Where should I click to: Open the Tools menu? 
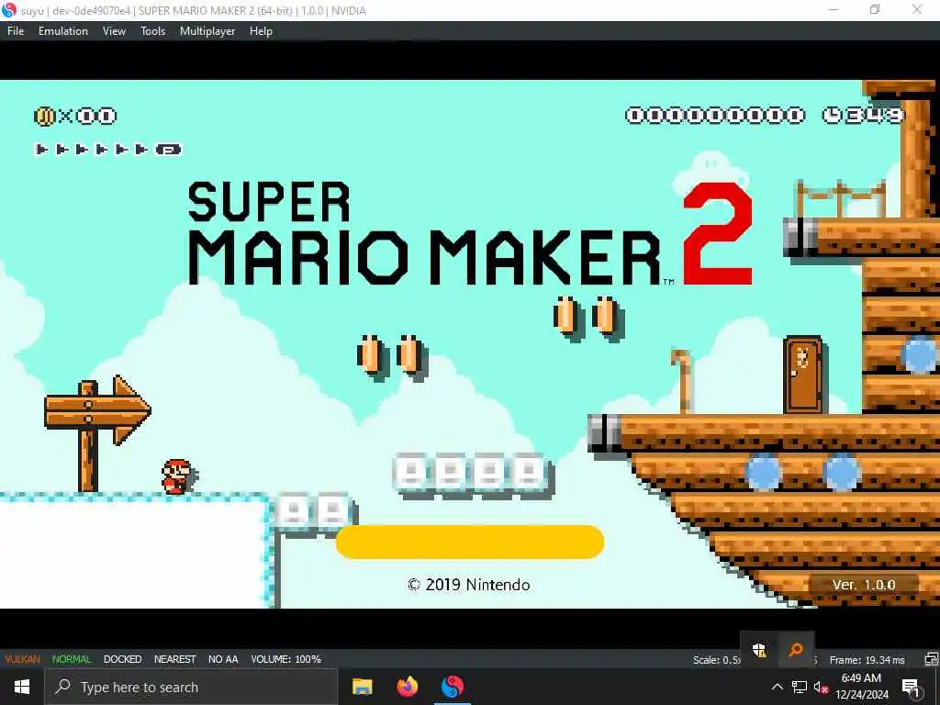(x=153, y=31)
